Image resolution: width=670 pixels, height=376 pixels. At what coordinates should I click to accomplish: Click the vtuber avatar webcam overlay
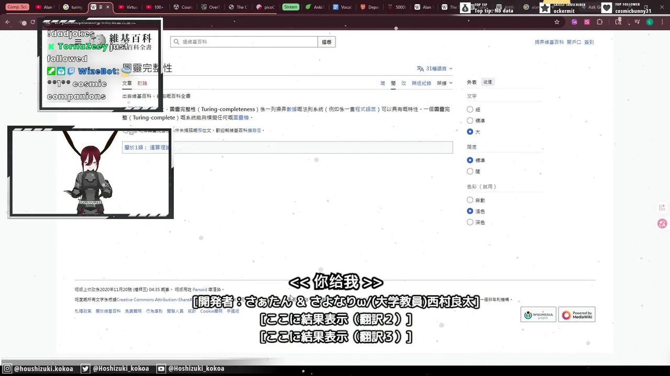(x=91, y=172)
